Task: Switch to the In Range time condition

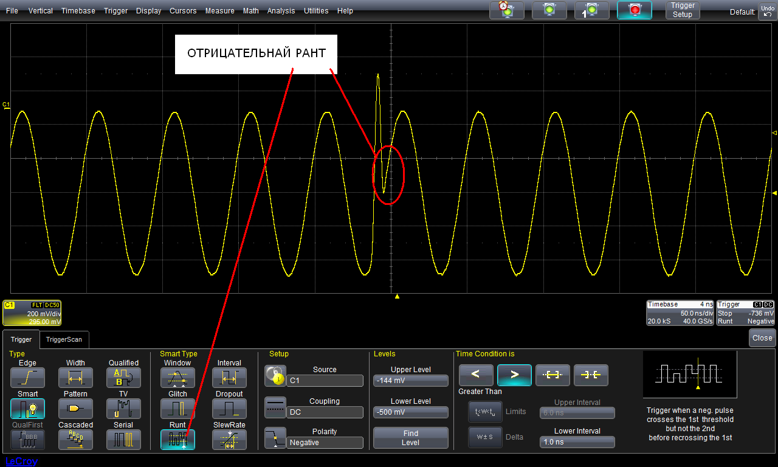Action: [553, 375]
